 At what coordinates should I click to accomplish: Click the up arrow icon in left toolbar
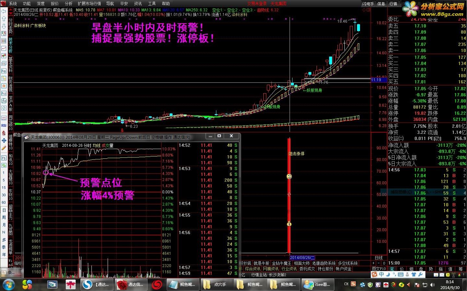pyautogui.click(x=4, y=19)
